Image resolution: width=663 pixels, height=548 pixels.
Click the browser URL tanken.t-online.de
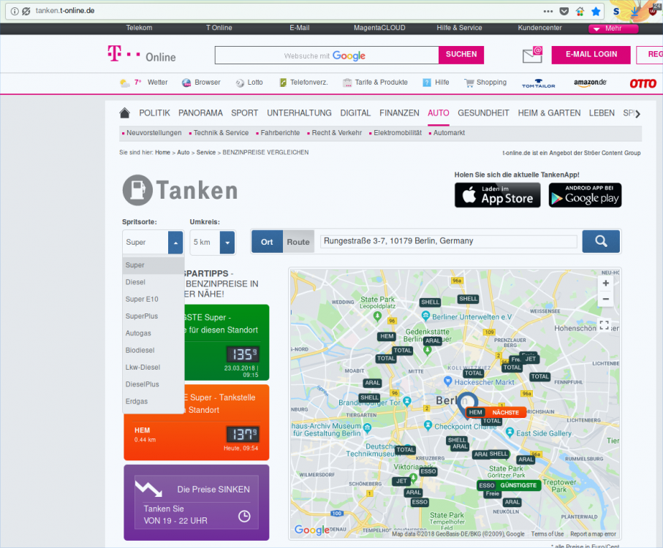[65, 11]
